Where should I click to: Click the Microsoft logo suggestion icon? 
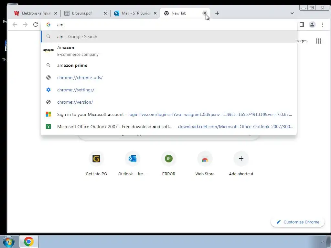48,114
